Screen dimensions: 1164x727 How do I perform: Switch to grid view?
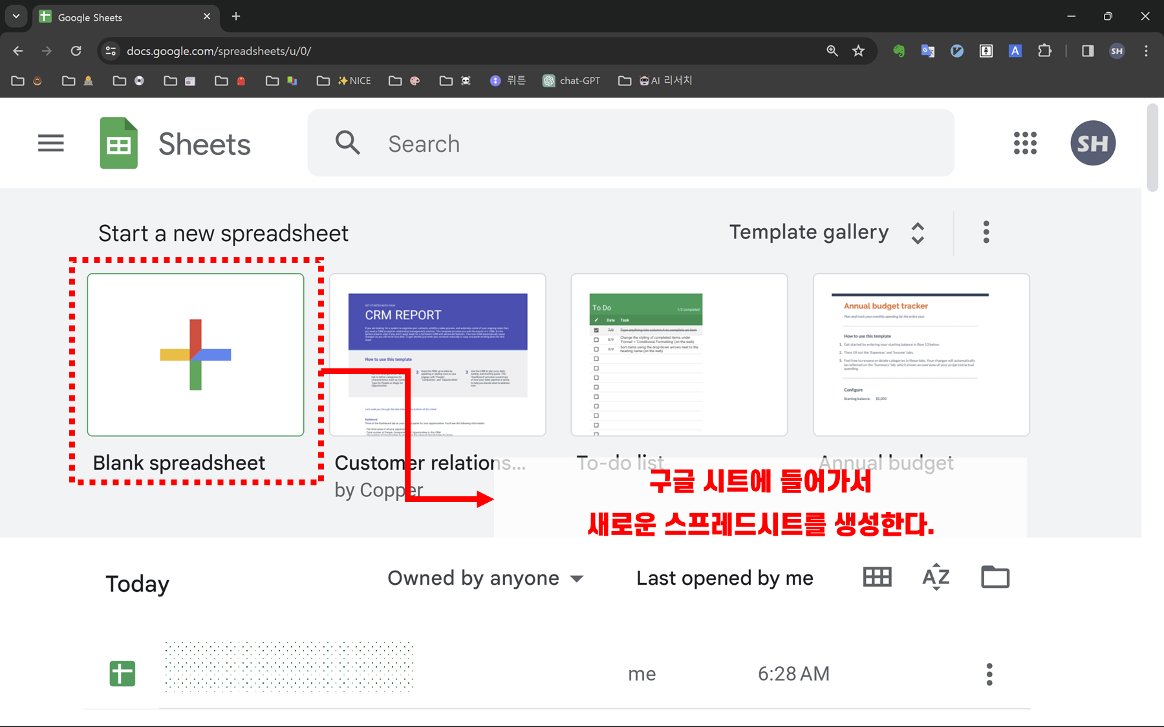(x=878, y=577)
